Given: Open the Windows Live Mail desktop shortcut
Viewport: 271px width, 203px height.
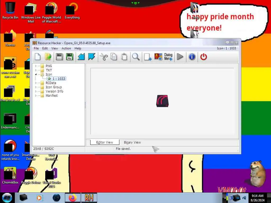Looking at the screenshot, I should tap(31, 12).
